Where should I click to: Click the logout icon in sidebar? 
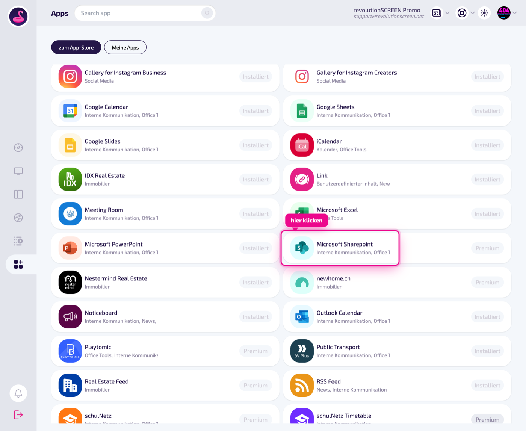point(18,415)
